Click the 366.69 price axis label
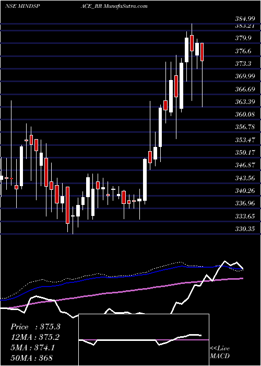261x366 pixels. coord(245,89)
